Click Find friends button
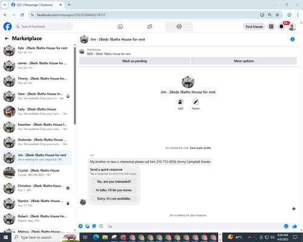303x242 pixels. pos(254,27)
